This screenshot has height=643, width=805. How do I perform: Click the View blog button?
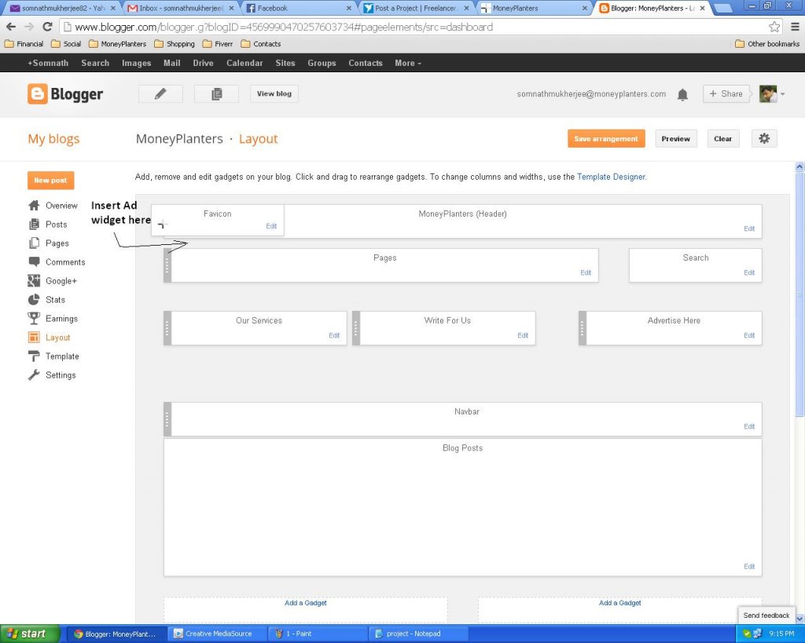tap(274, 94)
